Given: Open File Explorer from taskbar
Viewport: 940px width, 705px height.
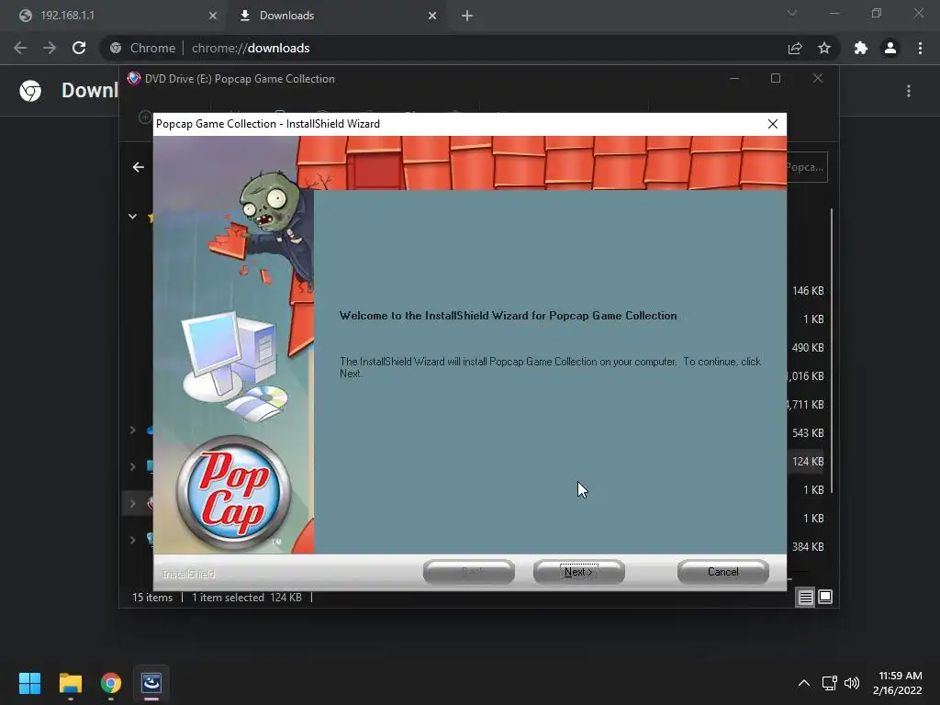Looking at the screenshot, I should click(x=70, y=683).
